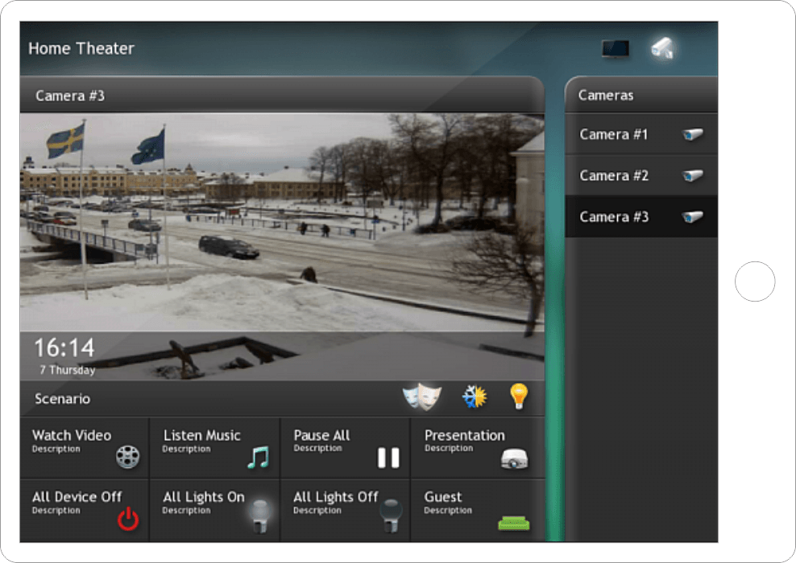Select the theater masks scenario icon
This screenshot has height=563, width=796.
[422, 397]
